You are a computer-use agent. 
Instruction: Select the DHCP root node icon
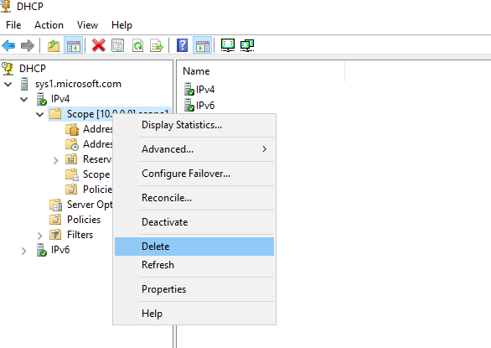(8, 69)
